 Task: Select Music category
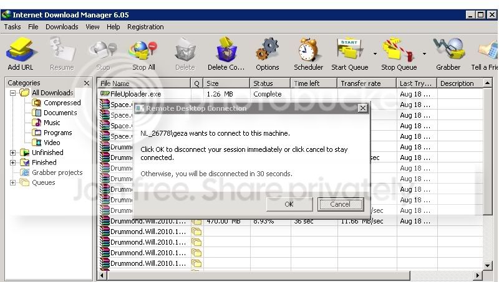[x=52, y=123]
